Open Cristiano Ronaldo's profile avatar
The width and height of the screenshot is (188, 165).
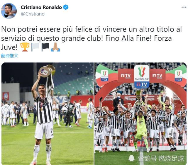[9, 11]
